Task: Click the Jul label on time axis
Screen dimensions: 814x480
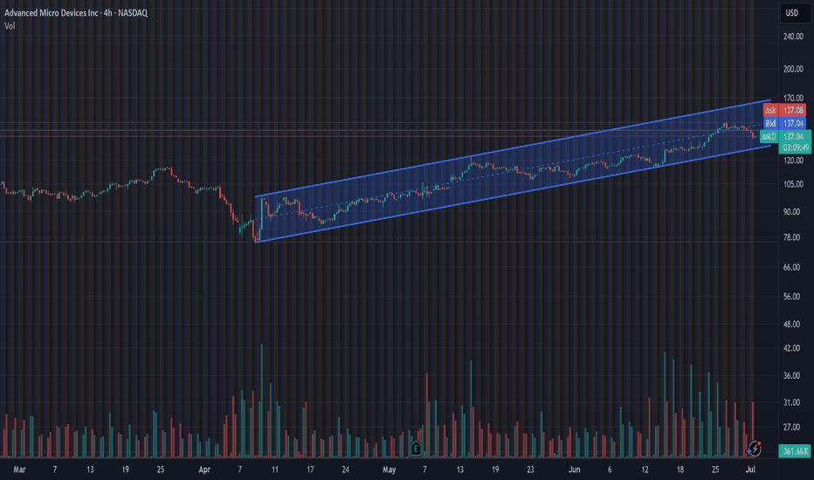Action: point(750,470)
